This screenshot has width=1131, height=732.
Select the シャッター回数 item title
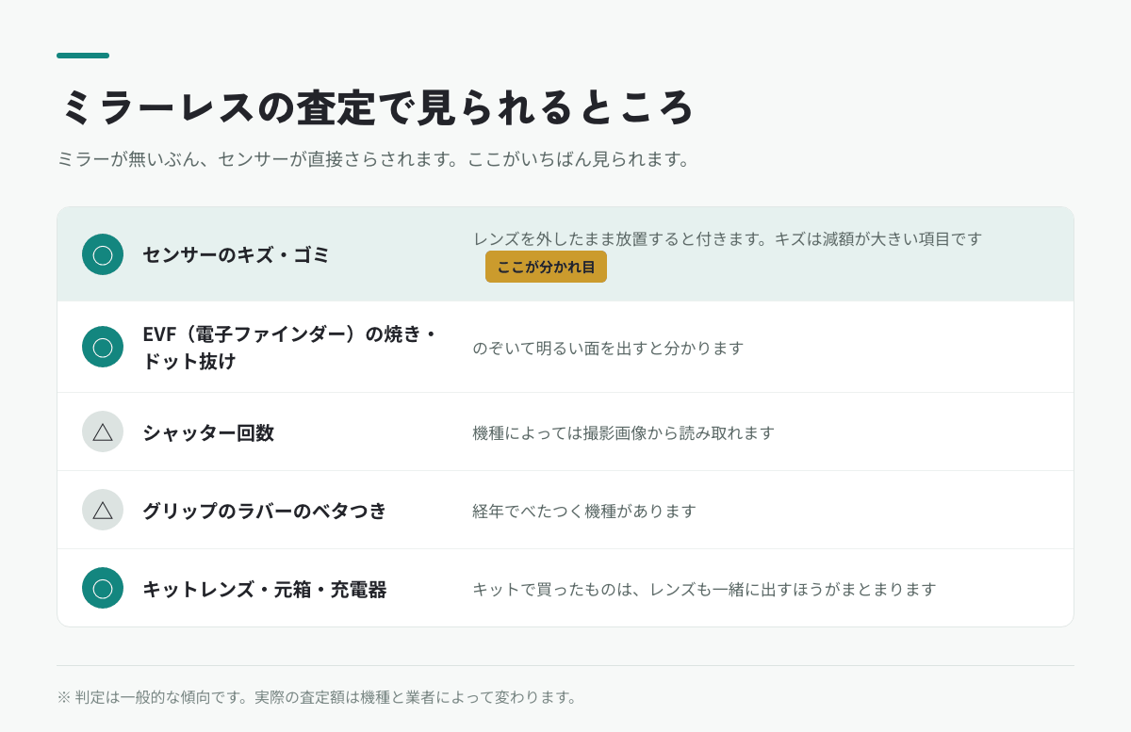(x=208, y=432)
